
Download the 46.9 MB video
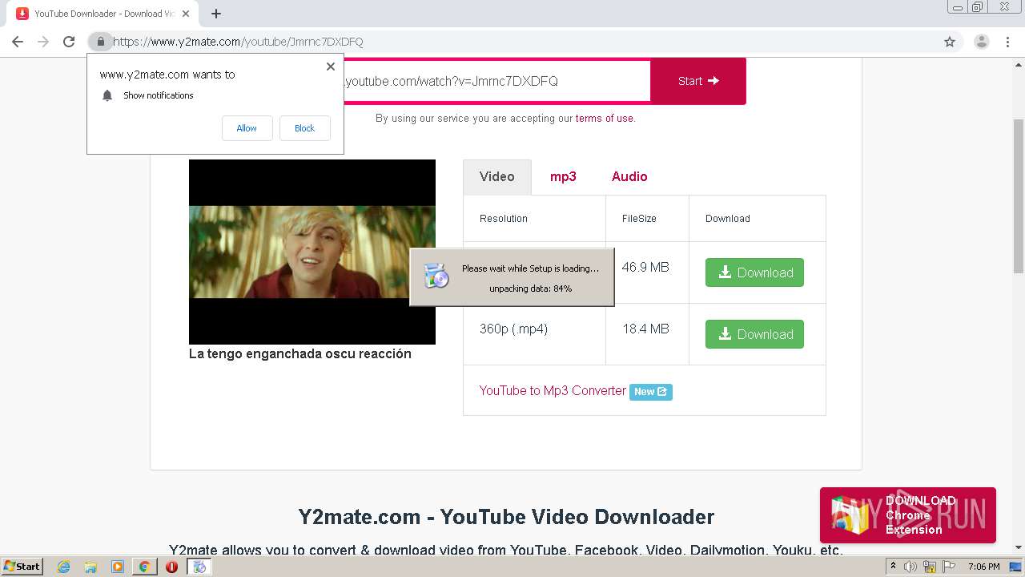coord(754,272)
